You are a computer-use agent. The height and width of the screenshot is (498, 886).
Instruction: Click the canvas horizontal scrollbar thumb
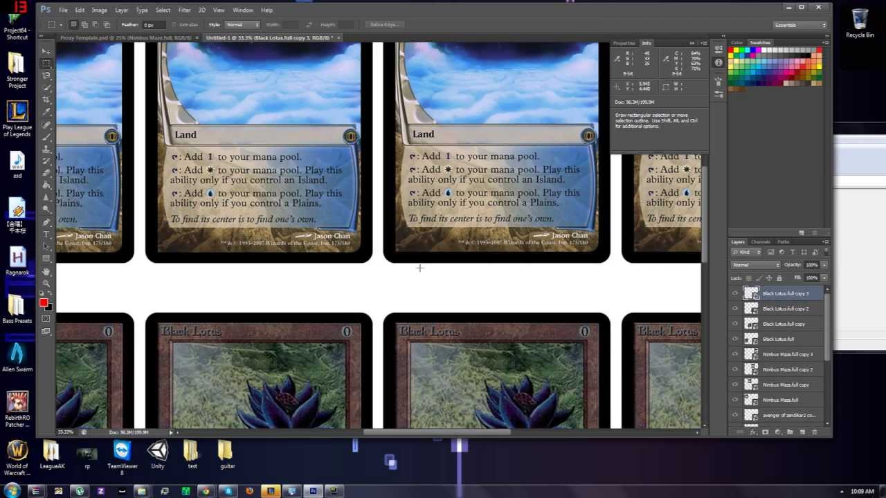pyautogui.click(x=437, y=432)
